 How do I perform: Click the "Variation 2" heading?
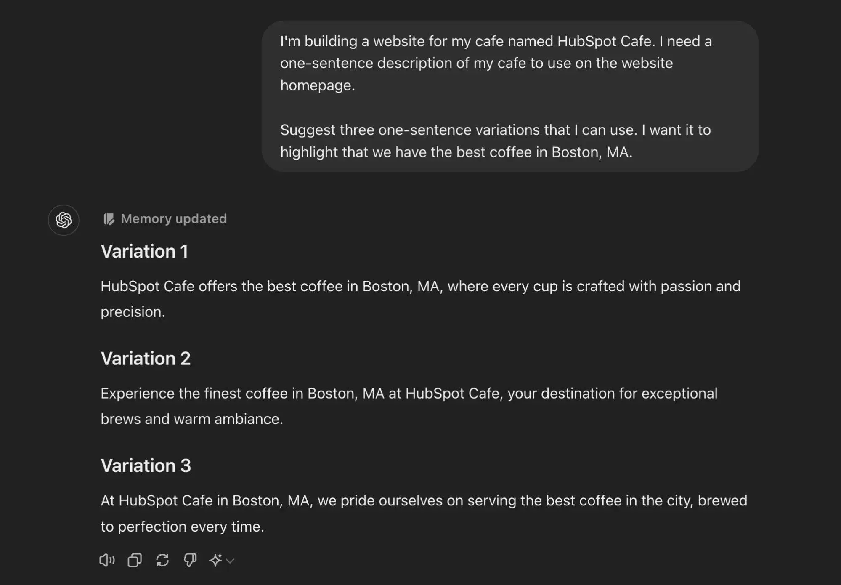coord(146,359)
